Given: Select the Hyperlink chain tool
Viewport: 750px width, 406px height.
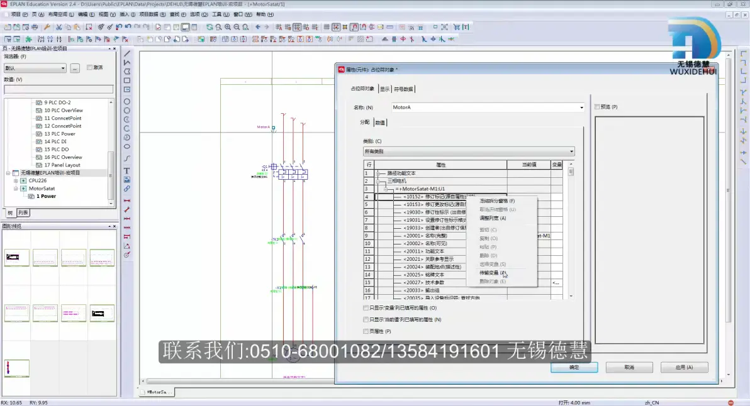Looking at the screenshot, I should click(127, 189).
